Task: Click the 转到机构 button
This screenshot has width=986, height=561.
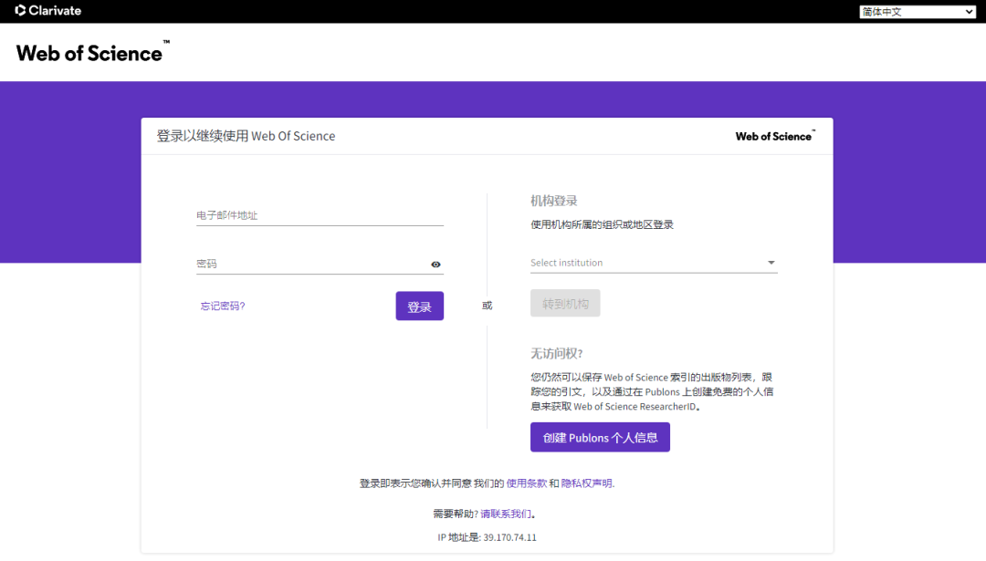Action: pyautogui.click(x=565, y=303)
